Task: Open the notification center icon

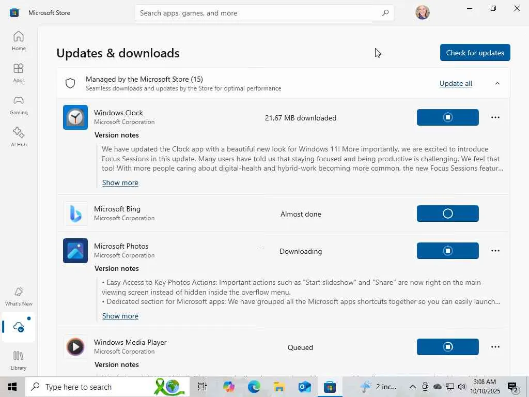Action: coord(513,387)
